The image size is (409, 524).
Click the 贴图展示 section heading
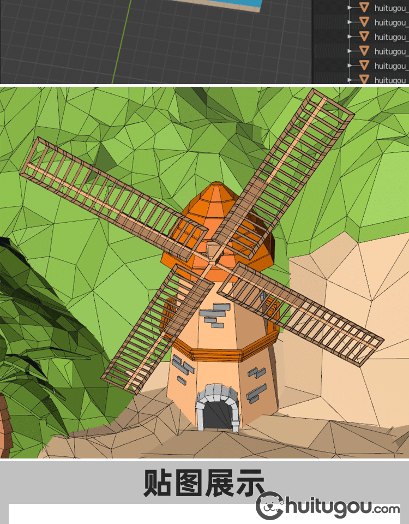203,483
